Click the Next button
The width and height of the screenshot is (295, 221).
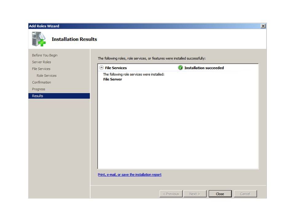coord(195,194)
